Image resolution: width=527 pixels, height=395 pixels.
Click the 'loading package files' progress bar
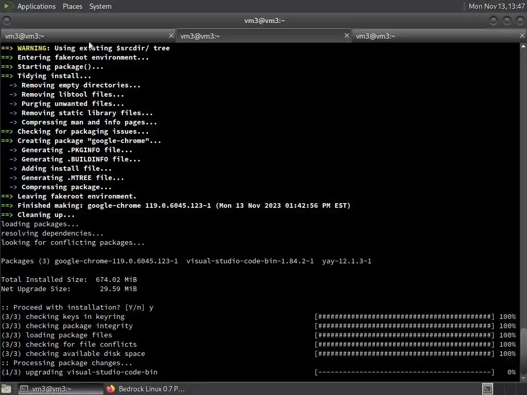pyautogui.click(x=405, y=335)
